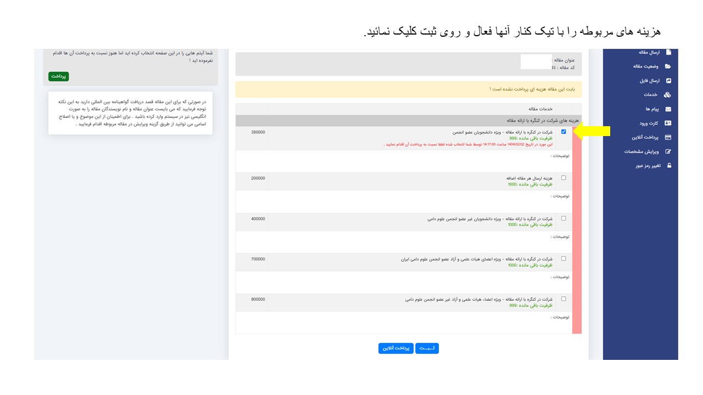This screenshot has height=395, width=703.
Task: Click the international certificate note card
Action: click(131, 112)
